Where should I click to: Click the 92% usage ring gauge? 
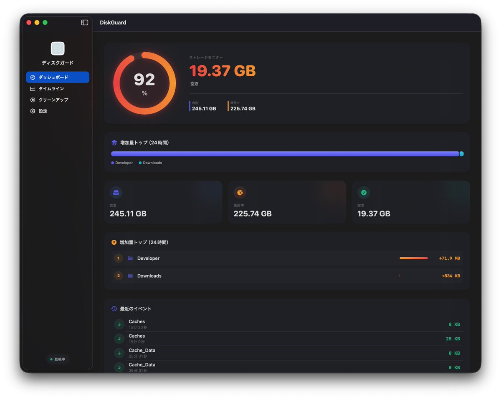click(144, 83)
